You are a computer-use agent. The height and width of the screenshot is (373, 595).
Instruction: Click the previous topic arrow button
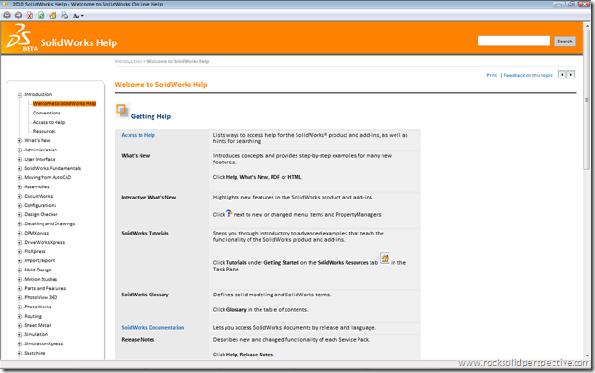[x=562, y=75]
